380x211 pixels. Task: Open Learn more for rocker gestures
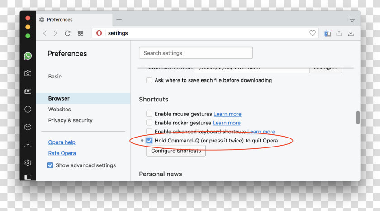click(227, 123)
